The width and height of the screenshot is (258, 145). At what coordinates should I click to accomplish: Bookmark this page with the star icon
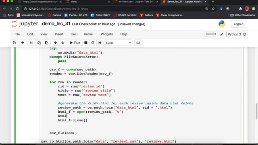click(x=213, y=9)
